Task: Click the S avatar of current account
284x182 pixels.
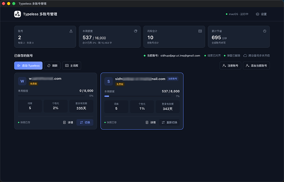Action: point(109,82)
